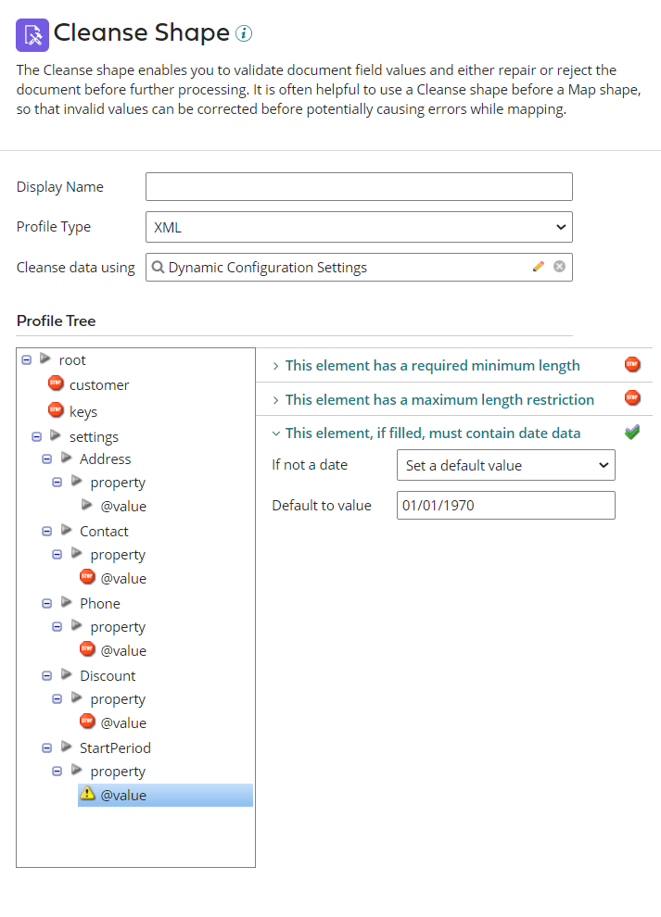The height and width of the screenshot is (917, 661).
Task: Expand the required minimum length rule
Action: point(275,364)
